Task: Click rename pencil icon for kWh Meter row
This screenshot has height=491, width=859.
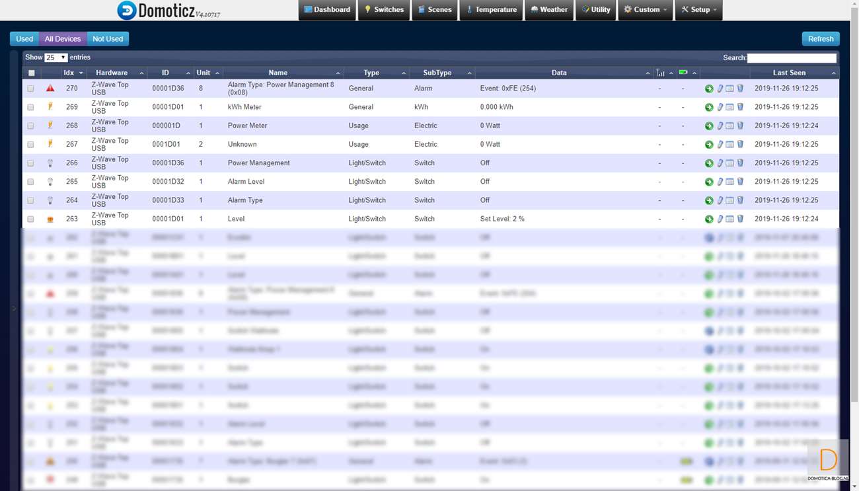Action: [x=720, y=107]
